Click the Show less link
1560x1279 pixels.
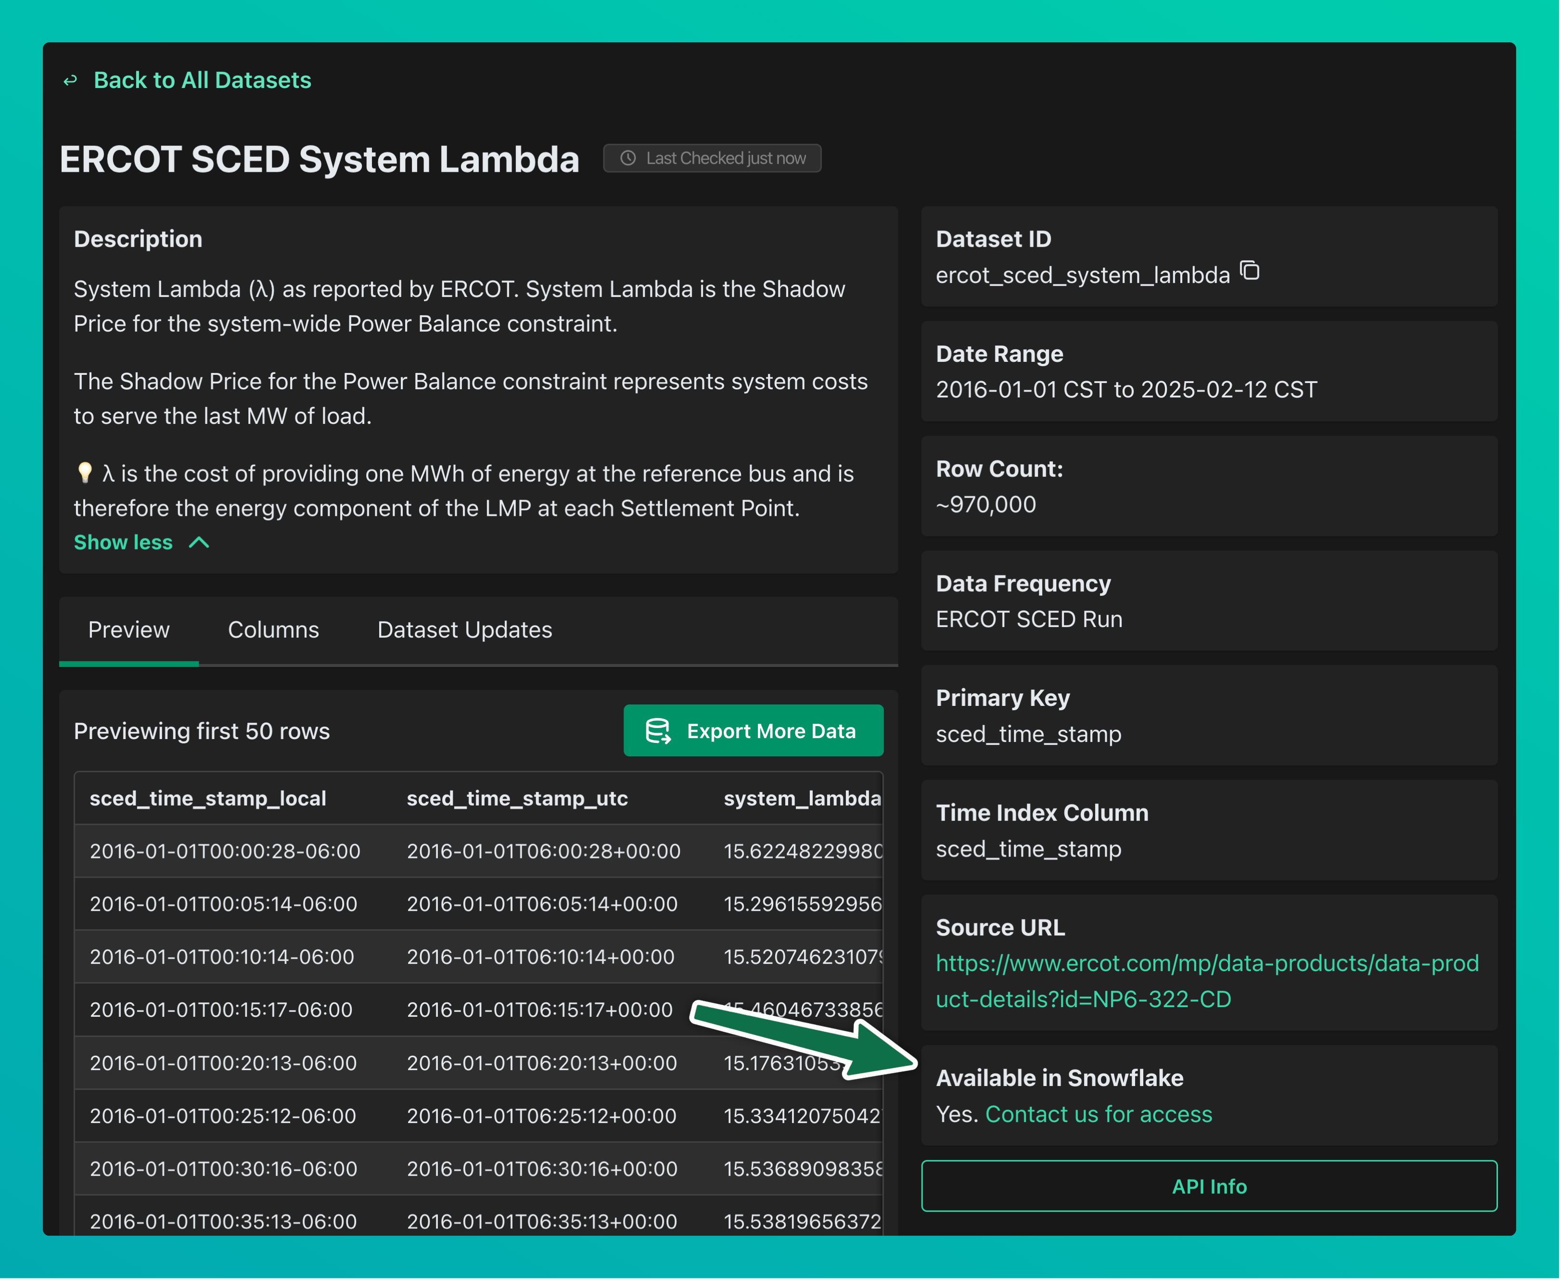[x=123, y=543]
